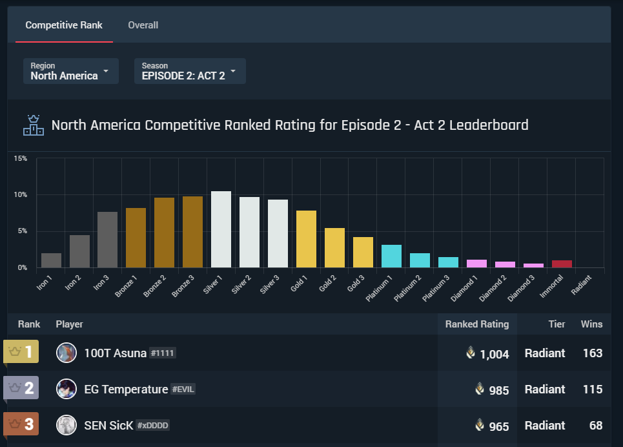Click the rank 2 silver crown badge
623x447 pixels.
coord(21,388)
